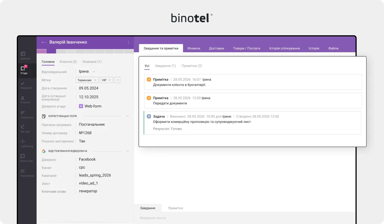Click pin icon of note Передати документи

pos(149,98)
